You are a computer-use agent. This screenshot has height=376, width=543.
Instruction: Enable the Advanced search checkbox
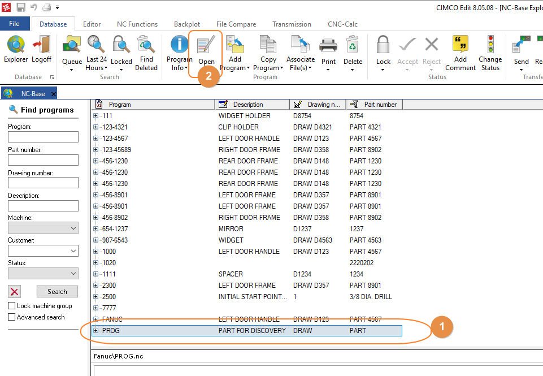11,317
